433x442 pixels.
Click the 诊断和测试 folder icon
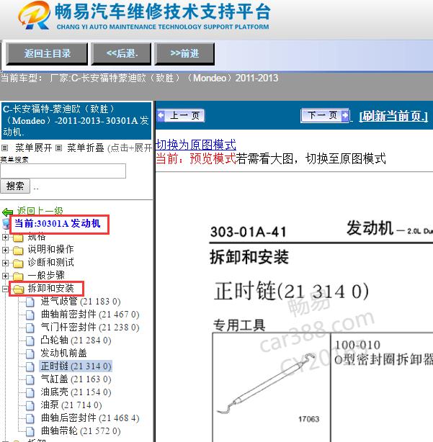[x=18, y=263]
